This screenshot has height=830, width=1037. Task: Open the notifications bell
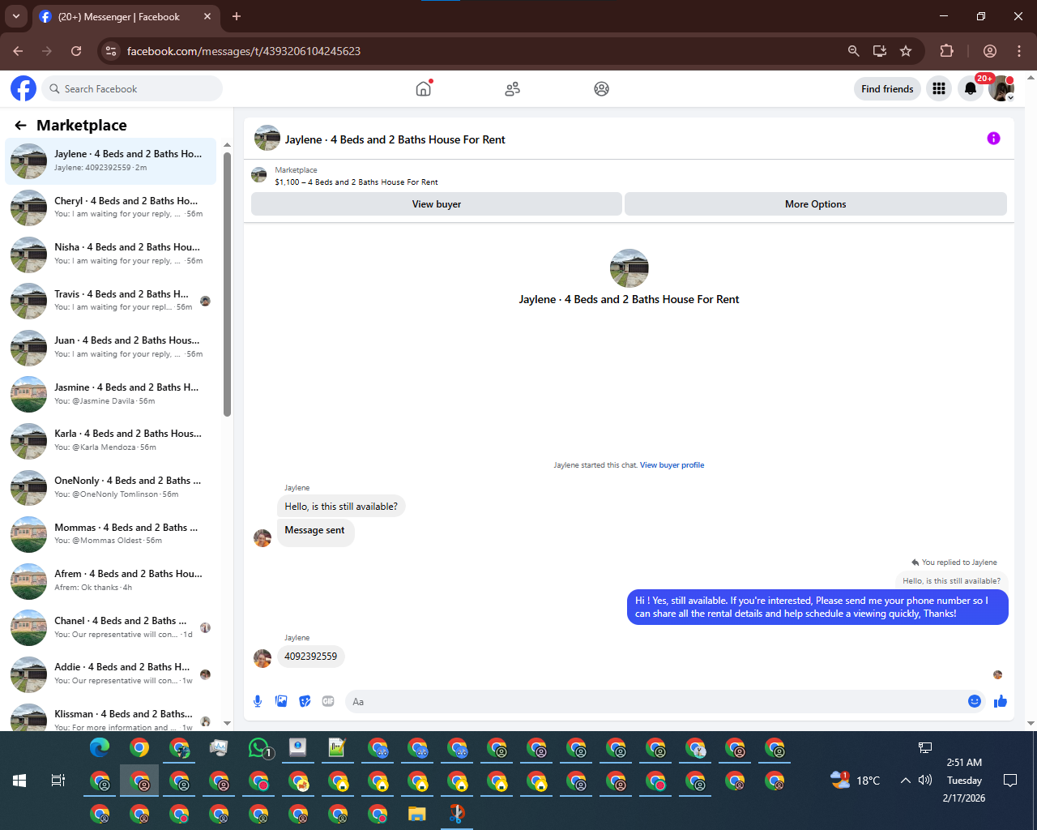pyautogui.click(x=971, y=89)
